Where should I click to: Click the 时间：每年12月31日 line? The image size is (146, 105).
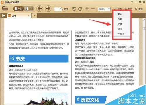click(84, 62)
